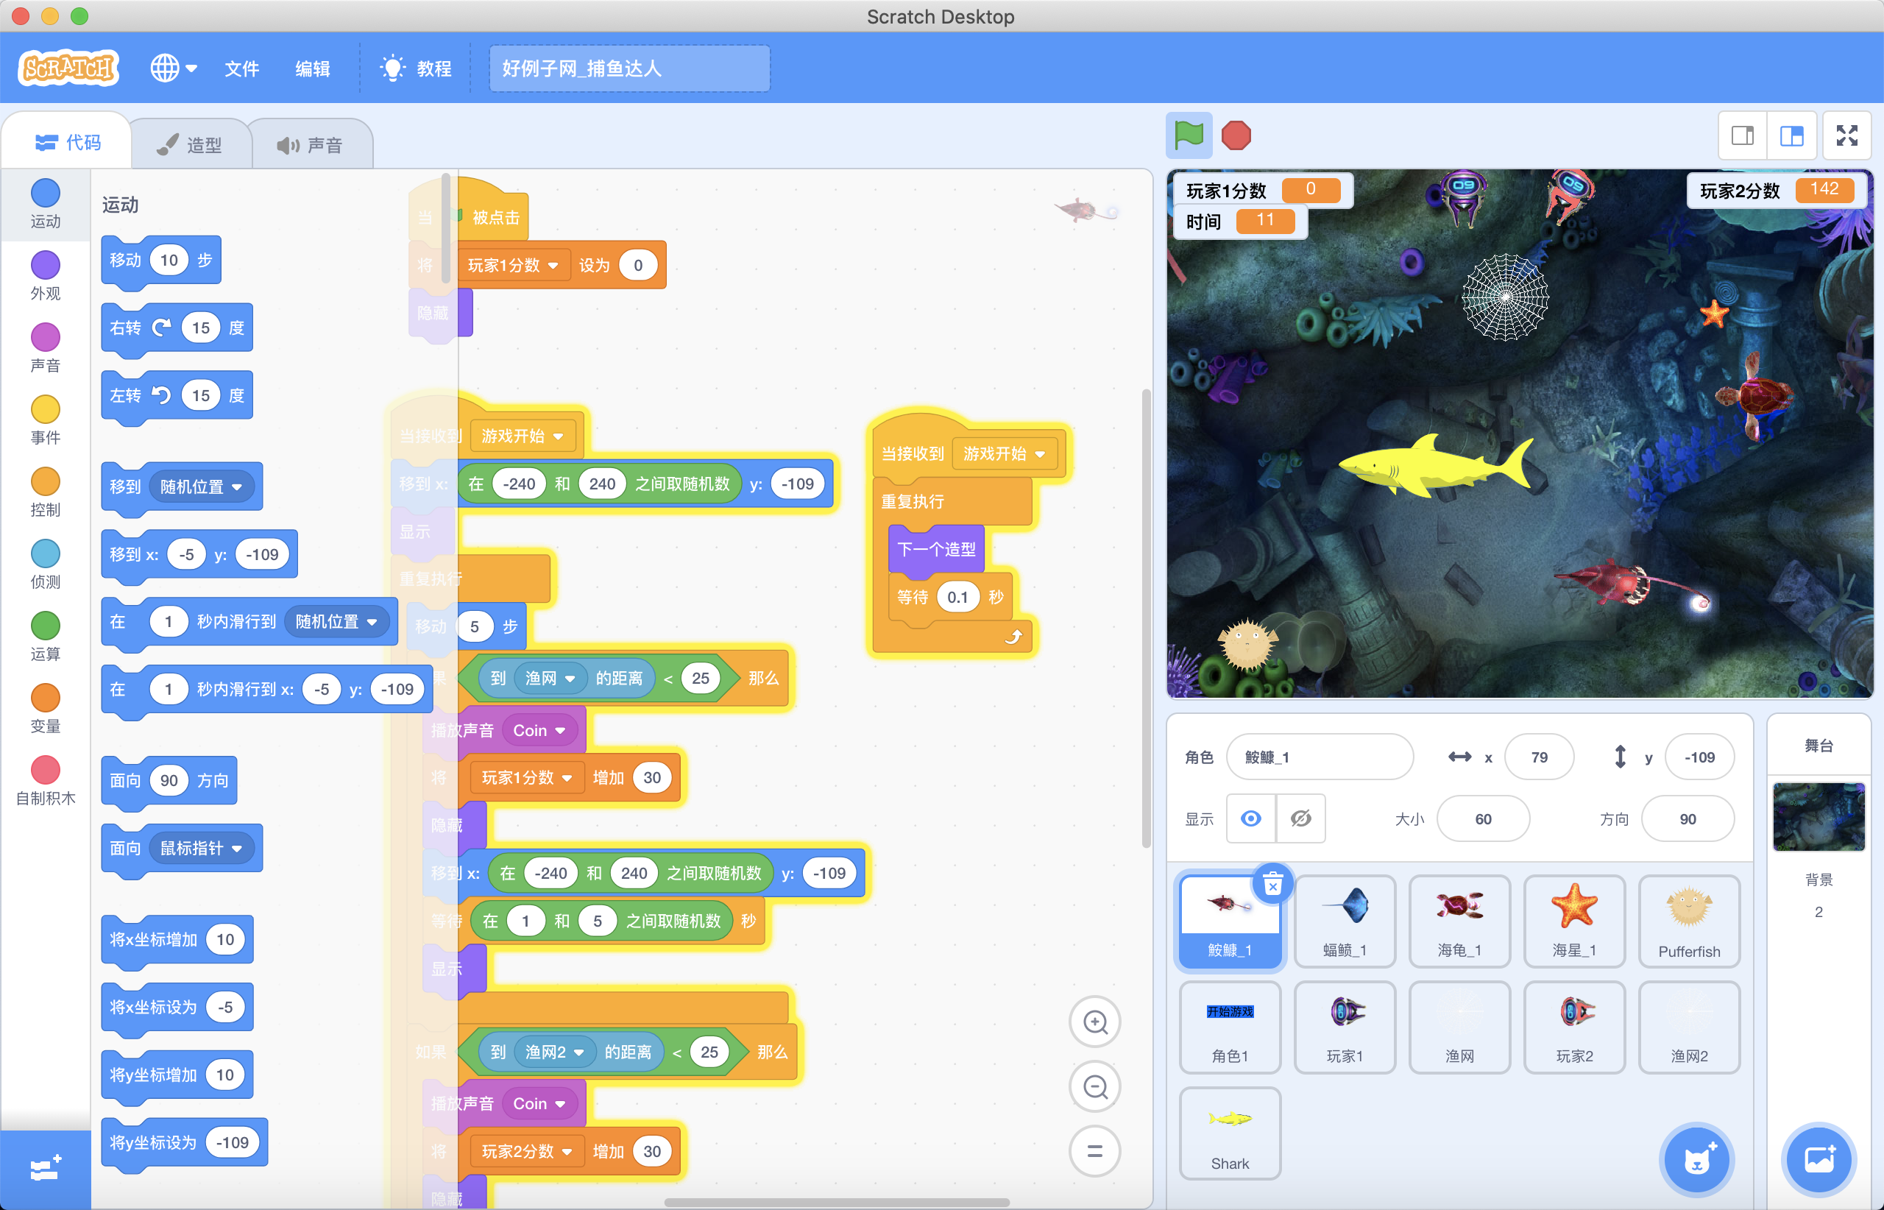This screenshot has height=1210, width=1884.
Task: Select the 运算 block category
Action: pyautogui.click(x=46, y=637)
